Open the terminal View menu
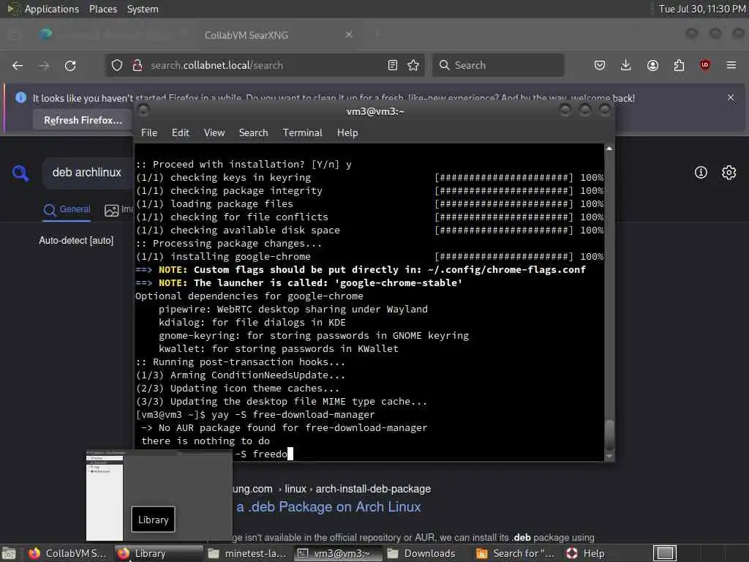 tap(214, 133)
